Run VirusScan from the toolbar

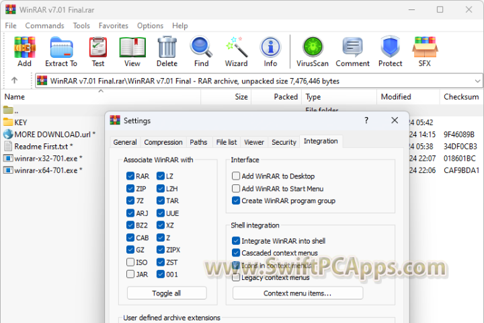pos(313,47)
